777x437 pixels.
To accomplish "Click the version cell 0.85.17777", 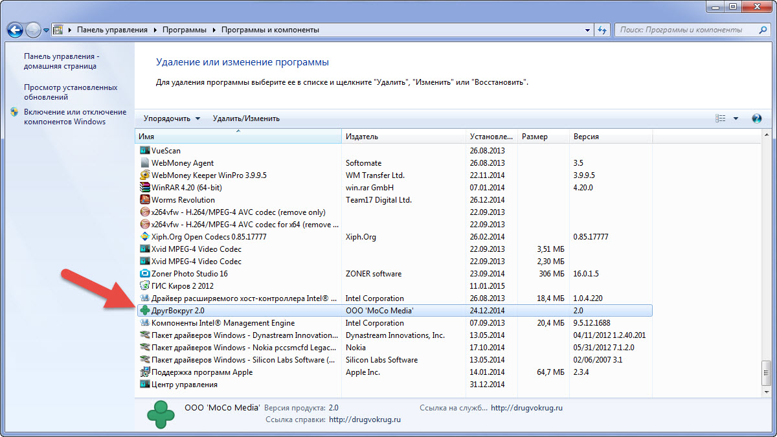I will tap(591, 237).
